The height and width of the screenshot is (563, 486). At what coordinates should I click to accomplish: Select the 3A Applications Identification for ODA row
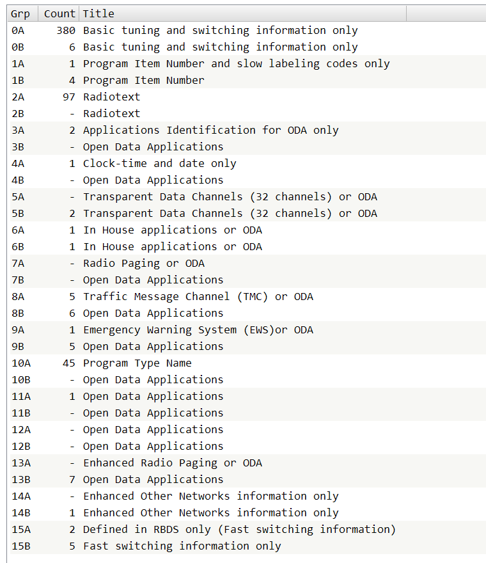(x=210, y=130)
